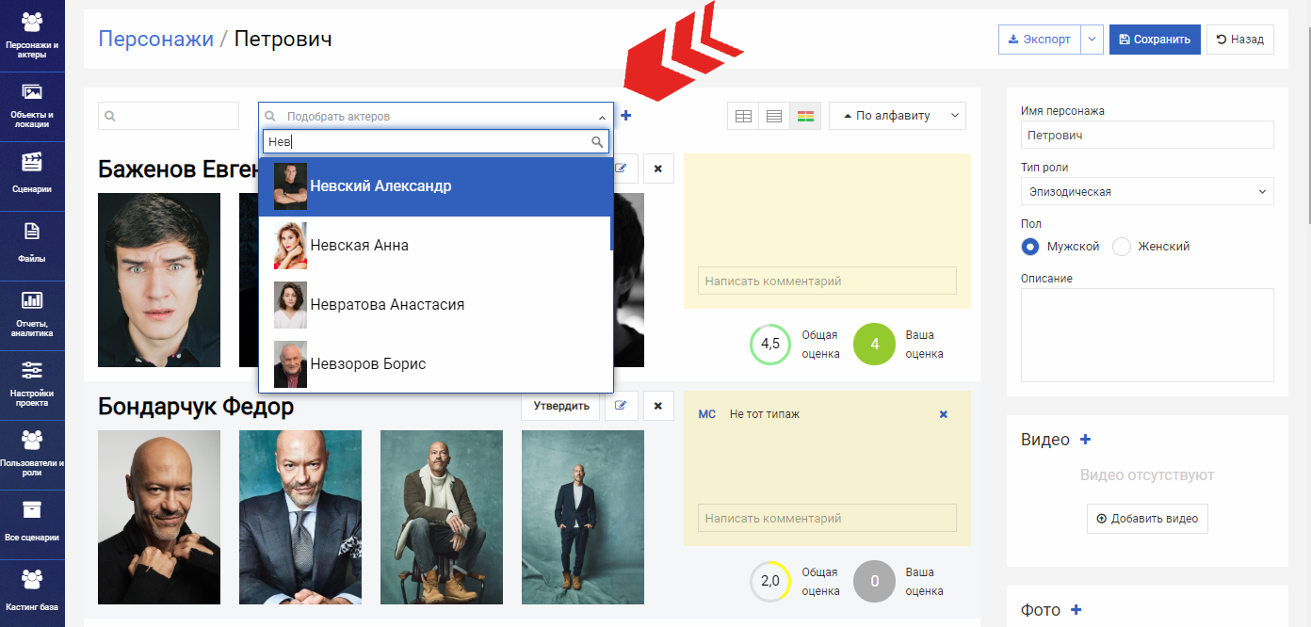Click the dropdown search field containing 'Нев'
The image size is (1311, 627).
[x=436, y=142]
